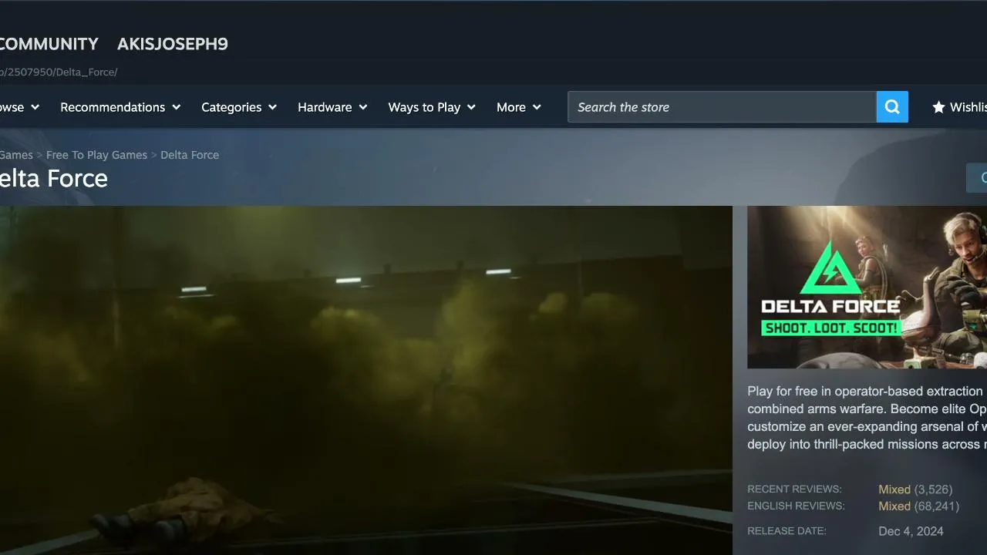Click the ENGLISH REVIEWS label

(x=796, y=506)
